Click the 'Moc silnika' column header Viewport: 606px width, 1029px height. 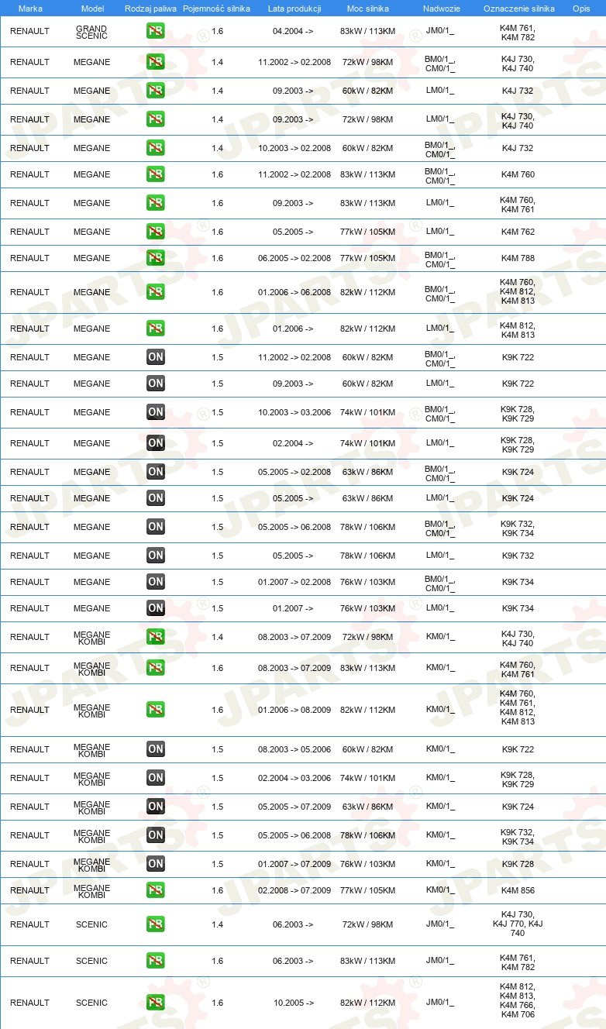pyautogui.click(x=368, y=9)
